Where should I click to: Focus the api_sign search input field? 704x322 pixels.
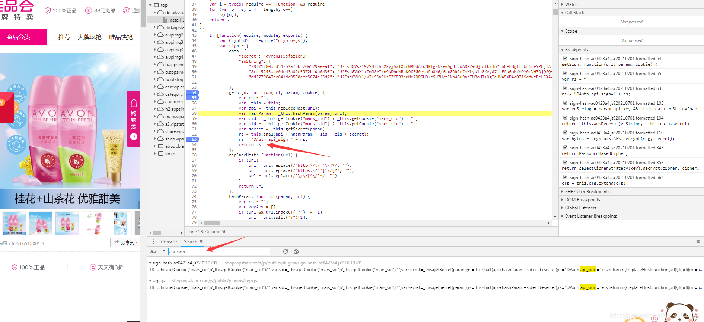[x=219, y=251]
